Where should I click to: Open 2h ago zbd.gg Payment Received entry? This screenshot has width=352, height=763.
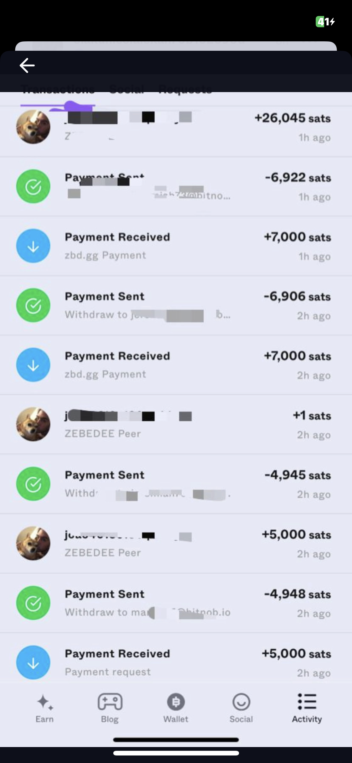coord(175,365)
